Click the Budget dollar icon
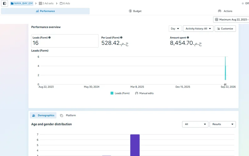This screenshot has height=156, width=249. coord(130,11)
